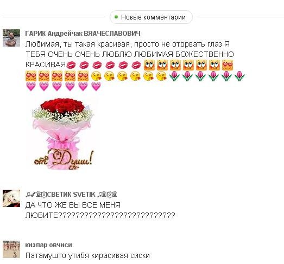This screenshot has width=284, height=264.
Task: Click the Новые комментарии button
Action: 151,17
